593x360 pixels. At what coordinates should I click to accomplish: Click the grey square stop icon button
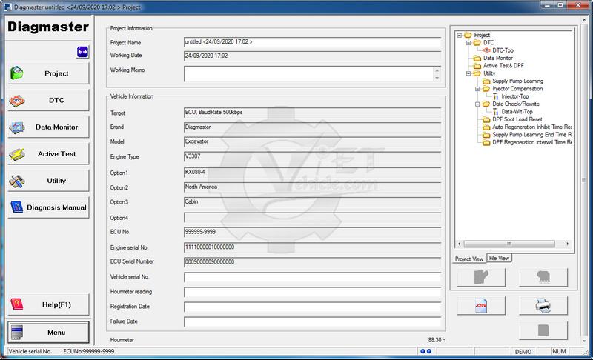(543, 330)
